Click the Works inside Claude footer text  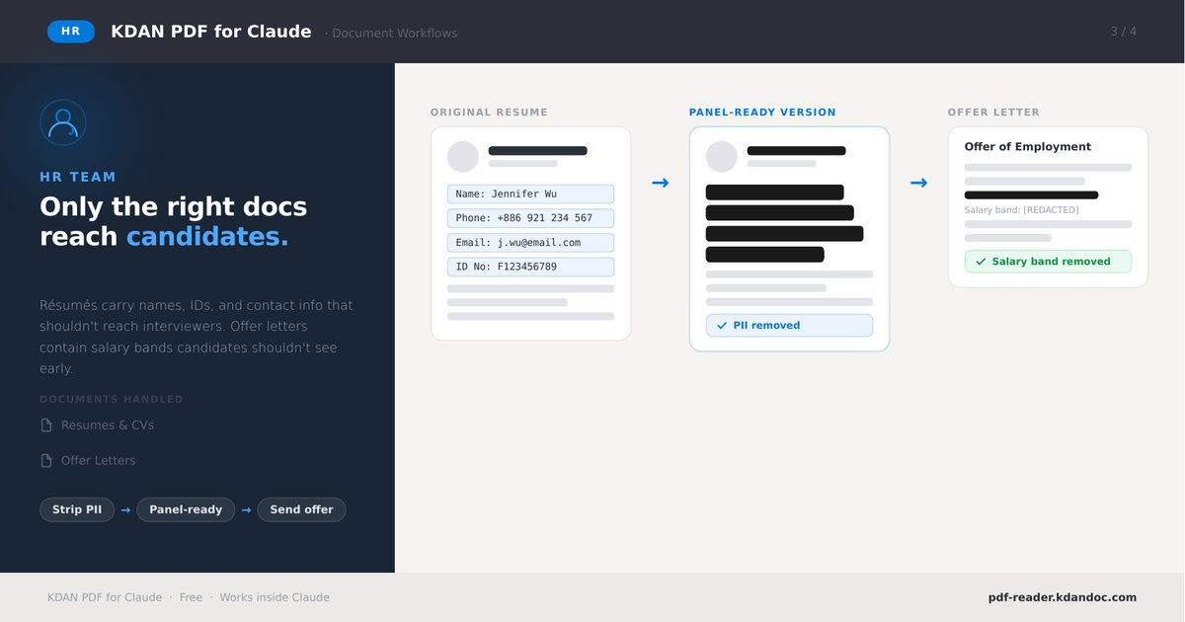(x=275, y=597)
